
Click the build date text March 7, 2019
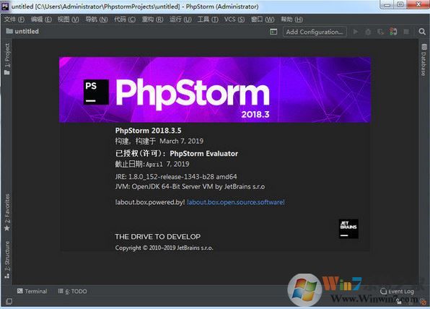coord(182,141)
